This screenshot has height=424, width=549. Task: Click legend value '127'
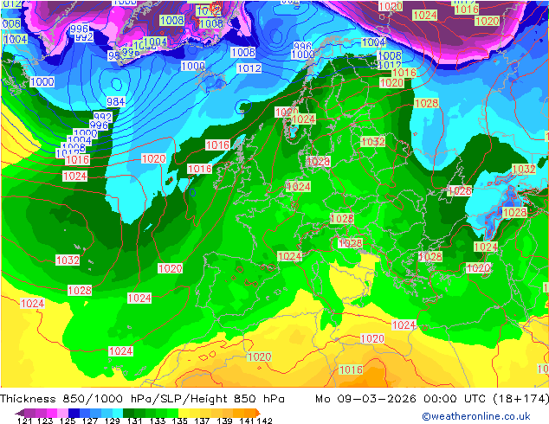click(x=90, y=421)
